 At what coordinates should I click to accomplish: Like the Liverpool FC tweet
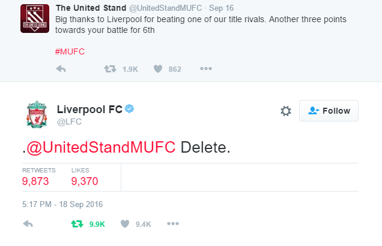click(125, 224)
